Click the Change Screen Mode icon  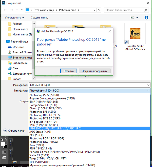(4, 158)
